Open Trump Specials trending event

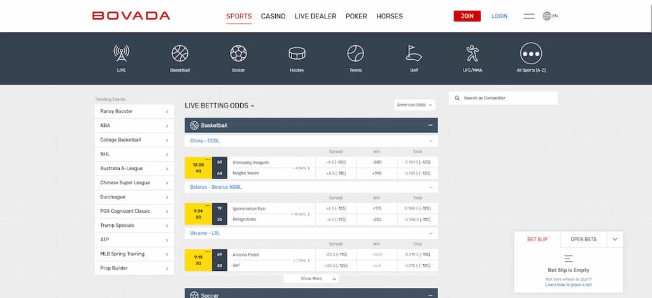pyautogui.click(x=134, y=226)
